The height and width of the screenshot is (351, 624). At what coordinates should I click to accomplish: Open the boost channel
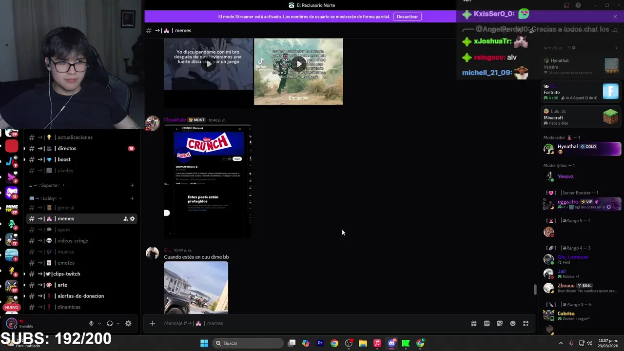click(x=82, y=160)
